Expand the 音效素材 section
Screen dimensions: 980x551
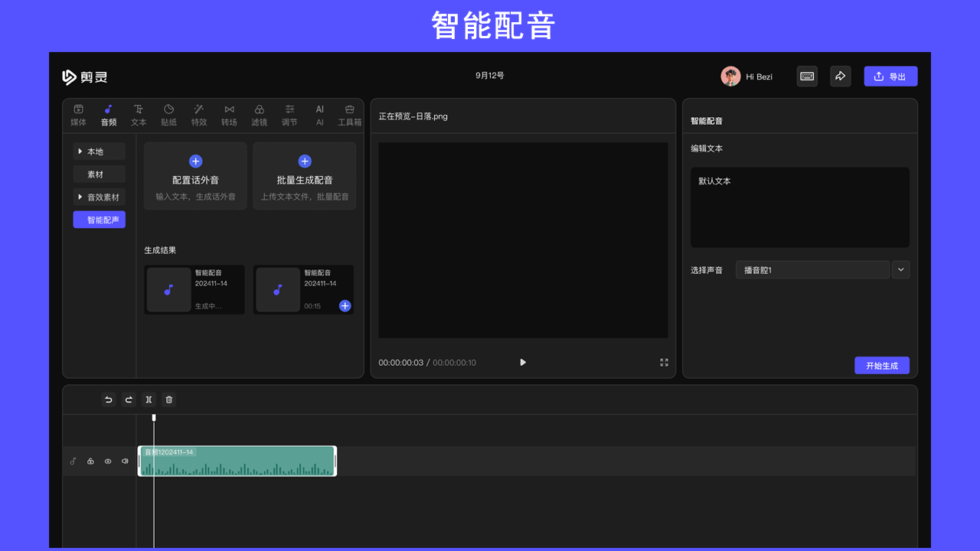click(x=99, y=197)
